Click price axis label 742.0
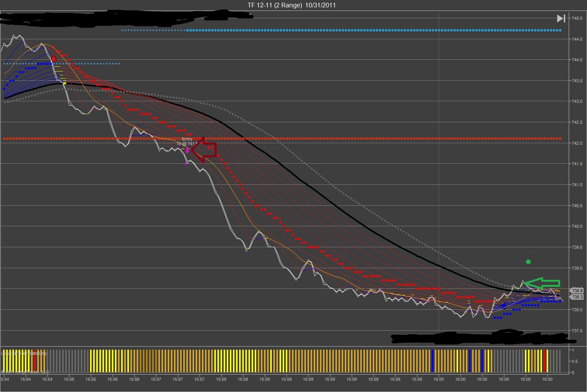The width and height of the screenshot is (587, 392). point(577,143)
